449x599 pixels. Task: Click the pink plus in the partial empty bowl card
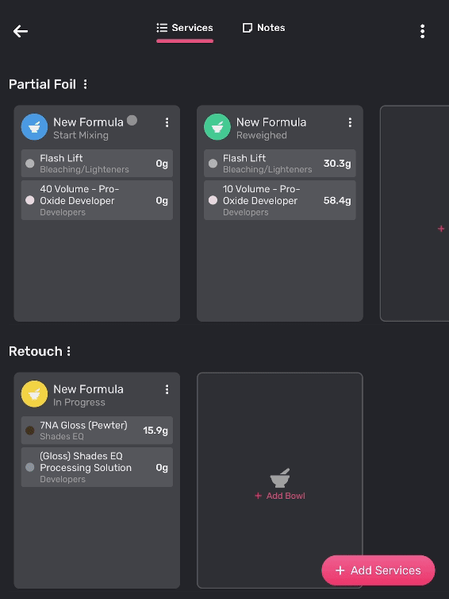(x=441, y=229)
